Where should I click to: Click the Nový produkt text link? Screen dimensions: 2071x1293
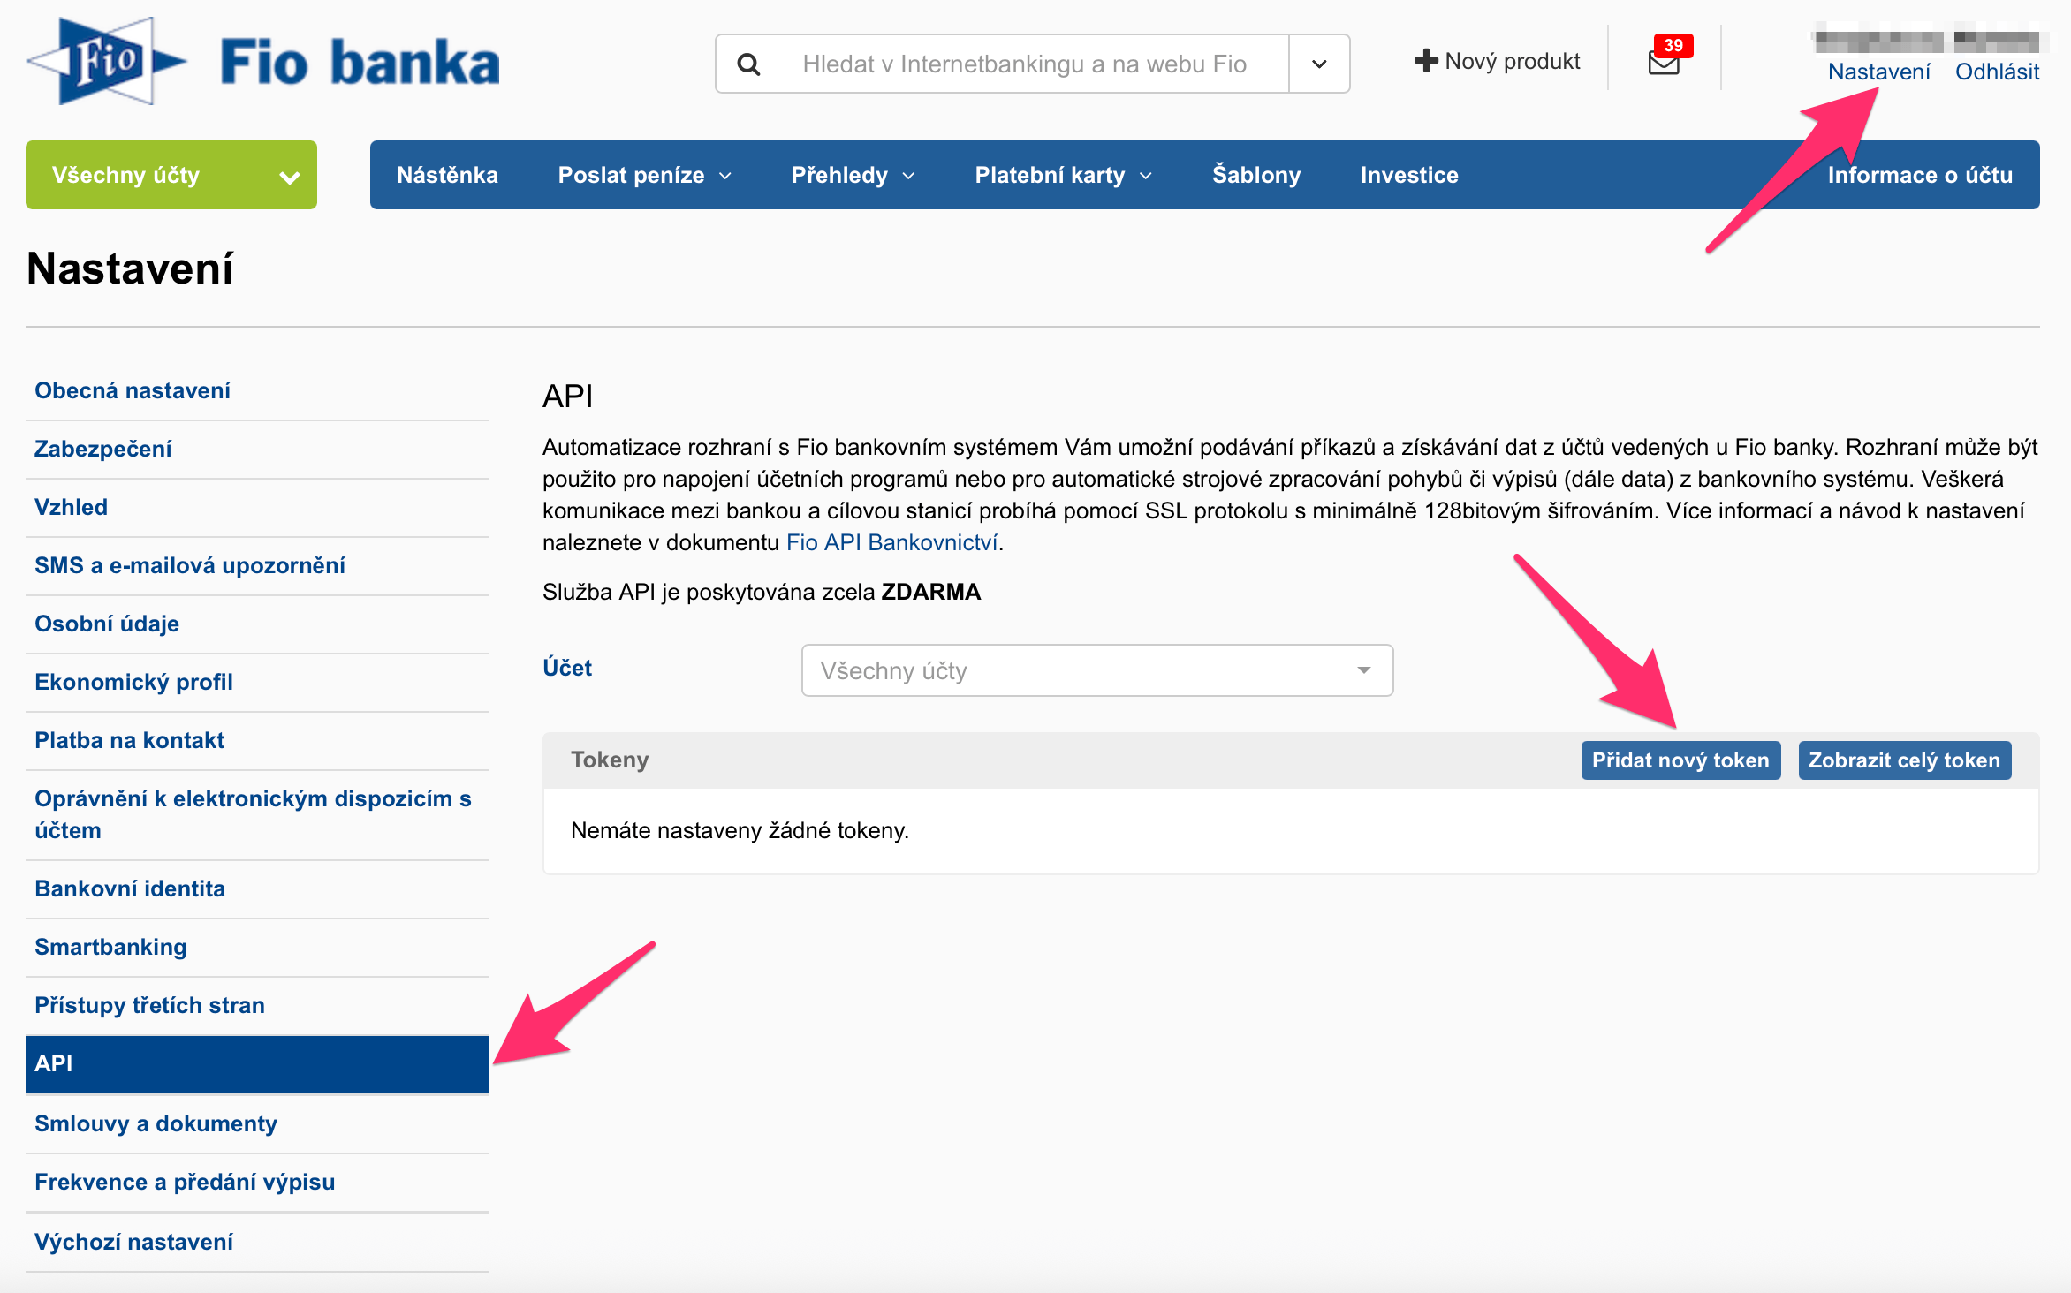[x=1513, y=61]
